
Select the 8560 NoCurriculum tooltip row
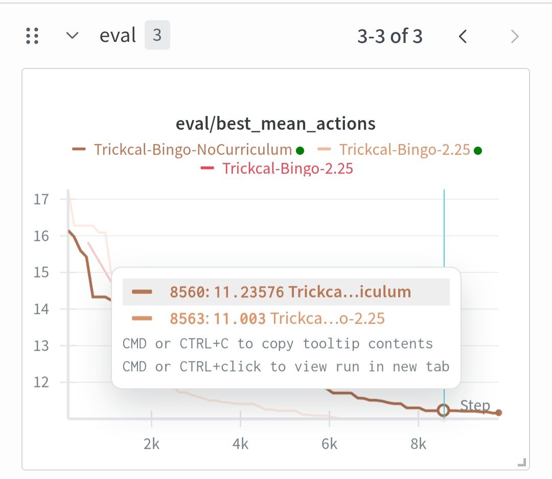(286, 292)
